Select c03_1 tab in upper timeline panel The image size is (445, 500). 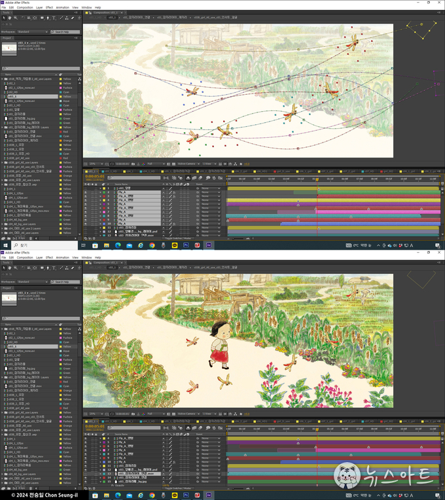tap(91, 171)
